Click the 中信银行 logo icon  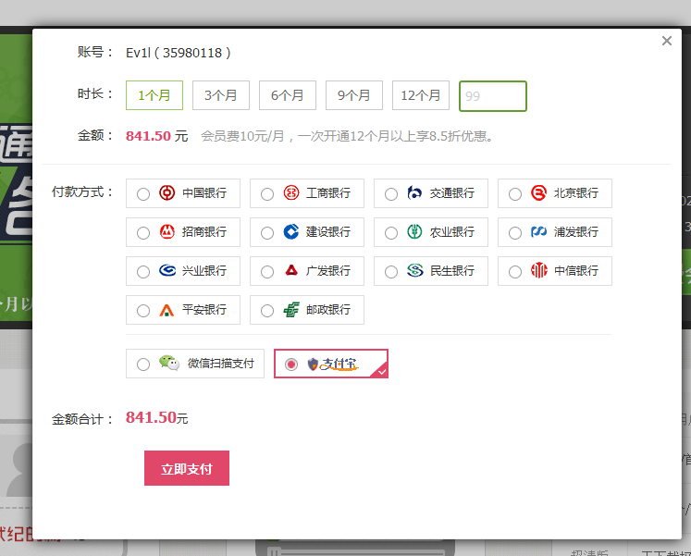pos(538,270)
